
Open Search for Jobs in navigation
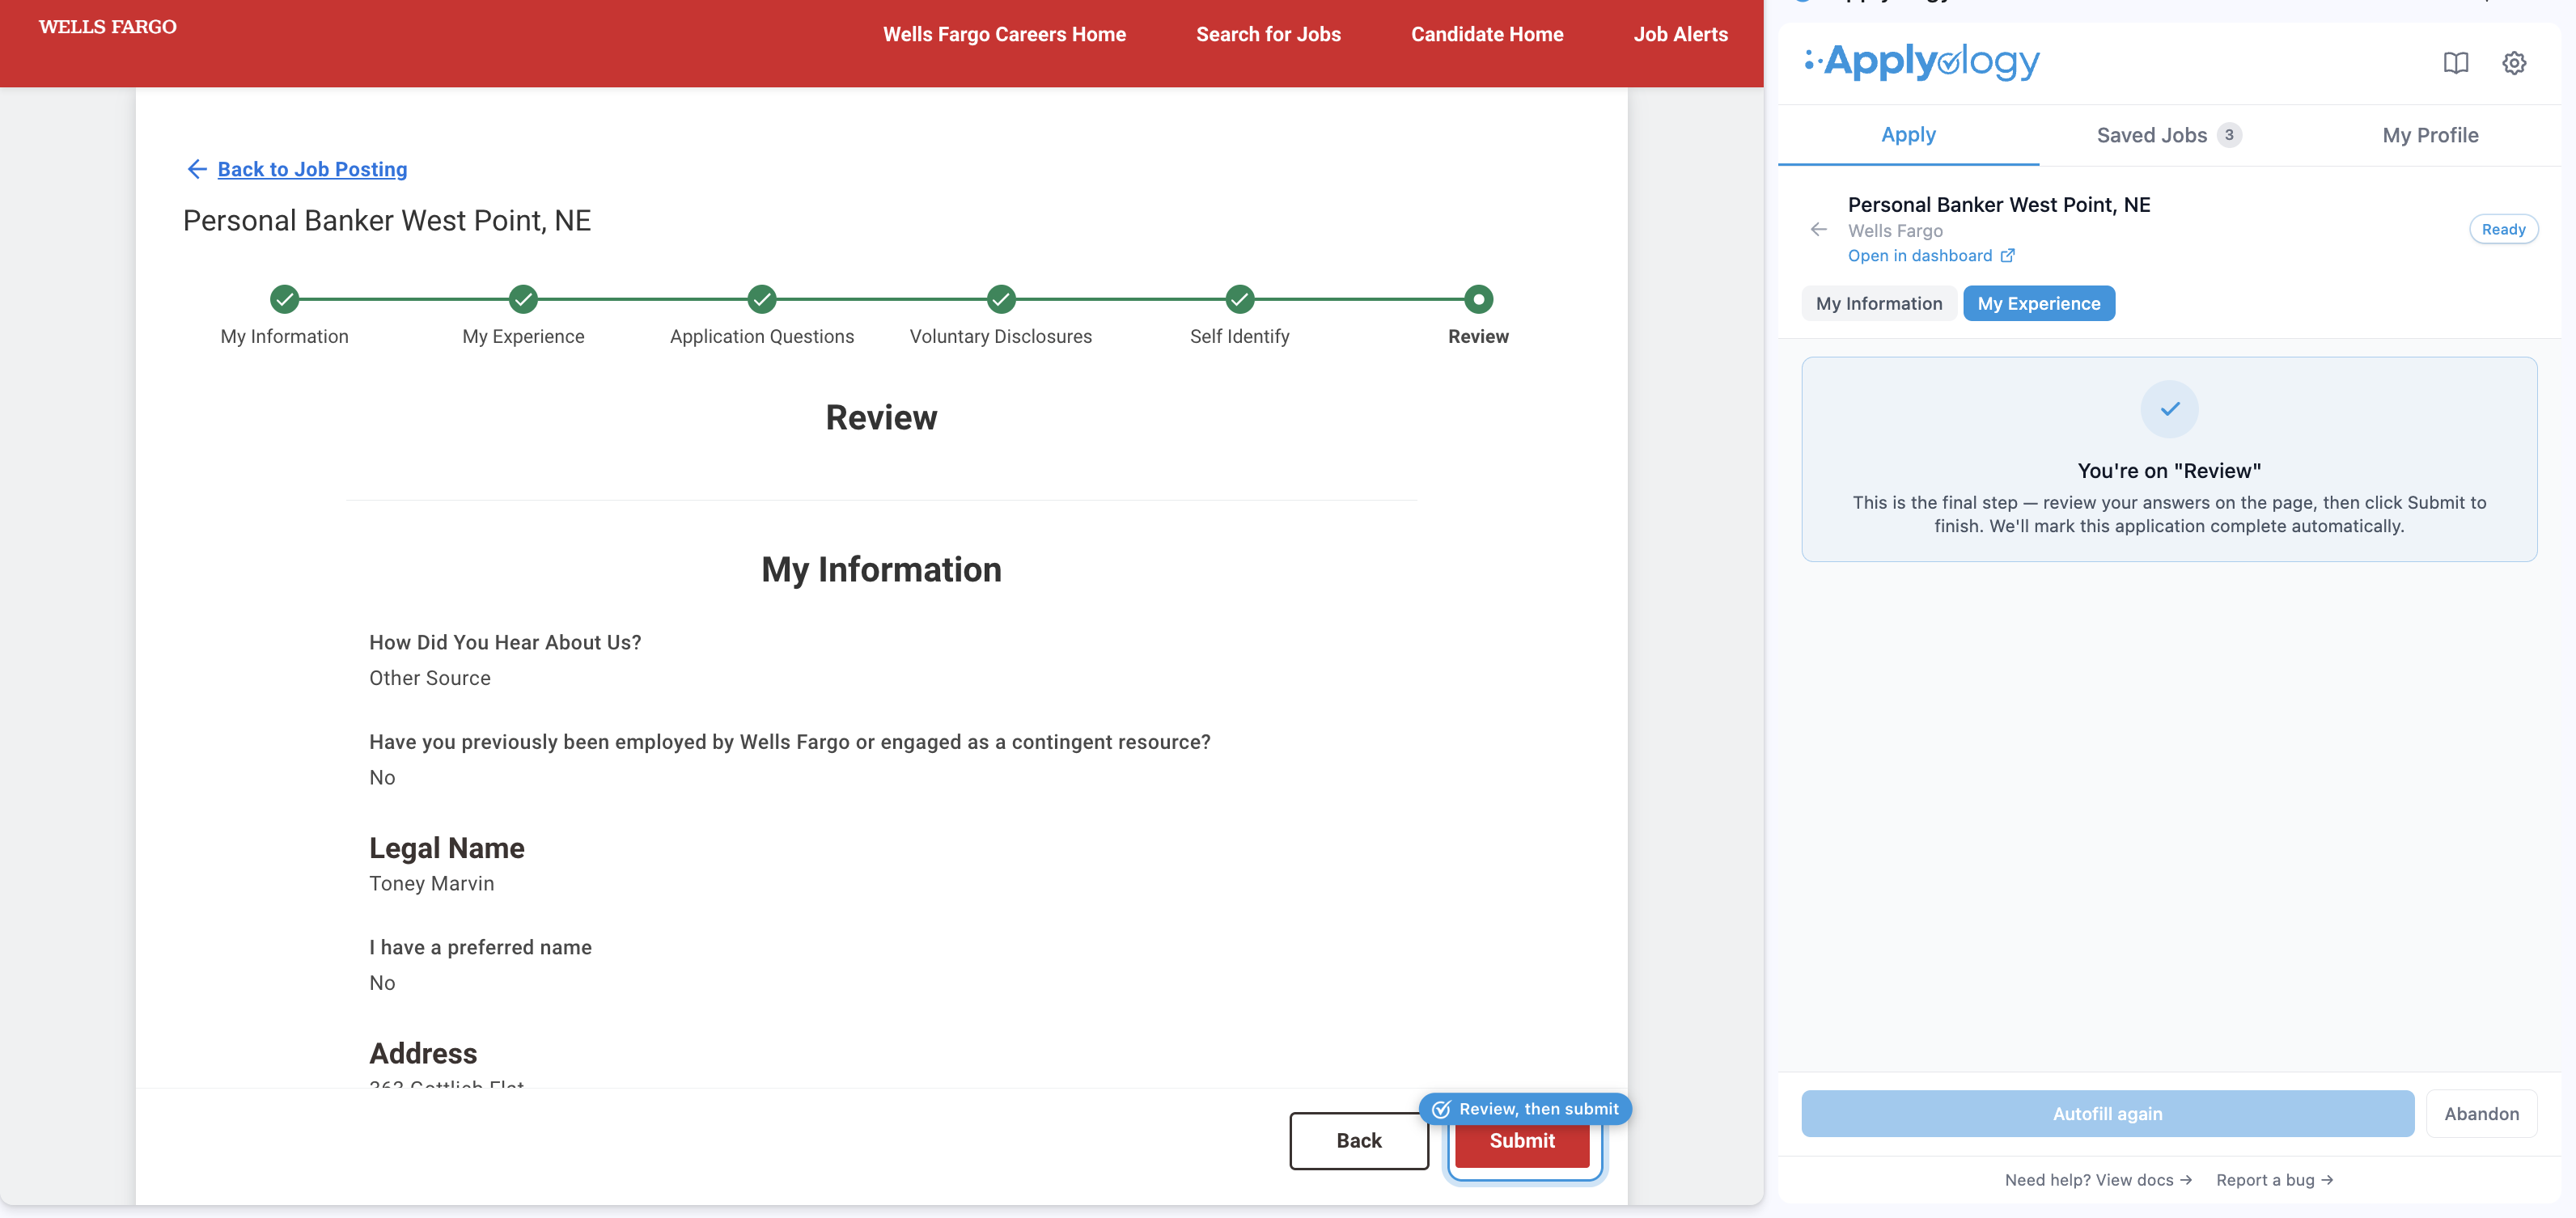click(x=1268, y=34)
